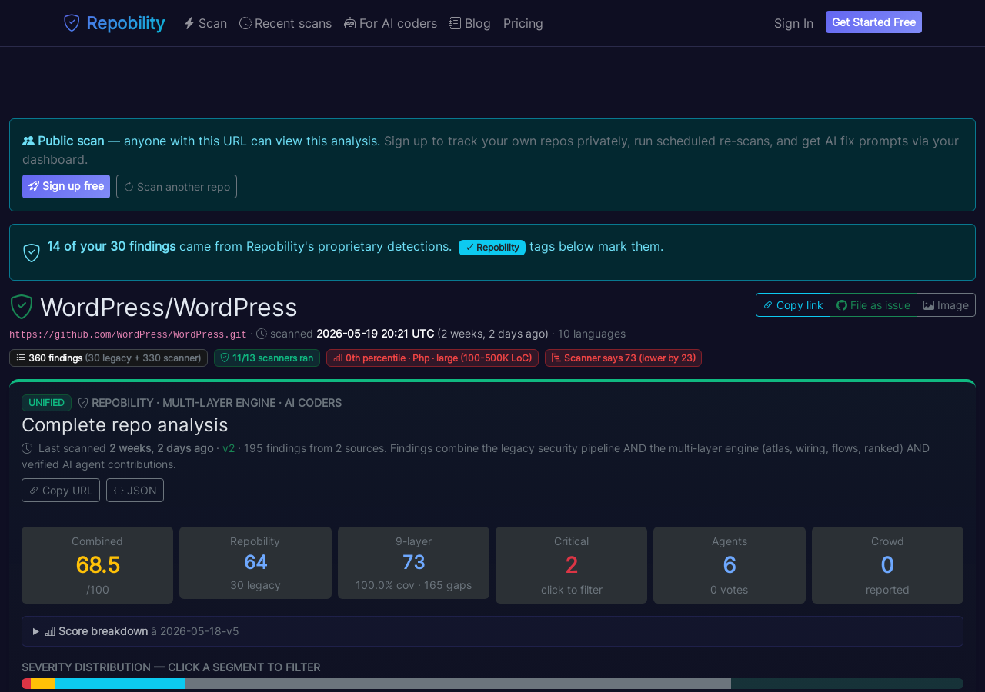Open the Scan menu item

pyautogui.click(x=205, y=23)
